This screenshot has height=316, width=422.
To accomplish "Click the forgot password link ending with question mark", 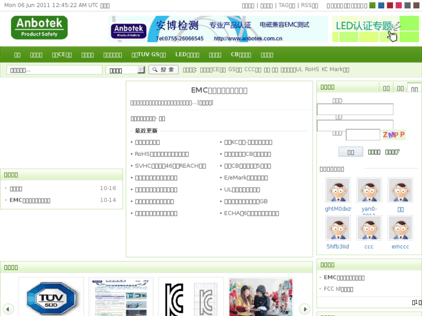I will [392, 152].
